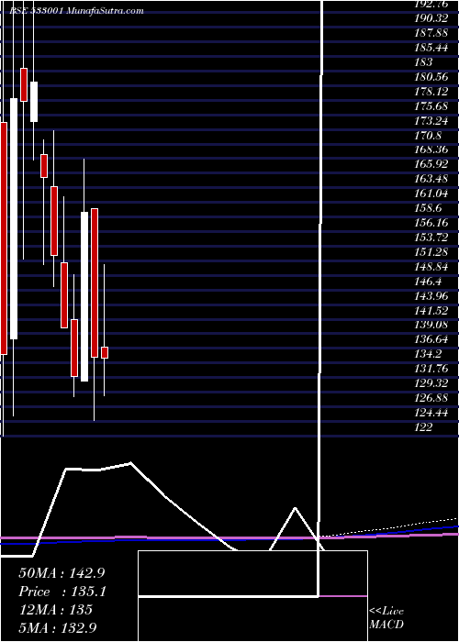The width and height of the screenshot is (459, 642).
Task: Click the 173.24 price axis label
Action: [x=431, y=121]
